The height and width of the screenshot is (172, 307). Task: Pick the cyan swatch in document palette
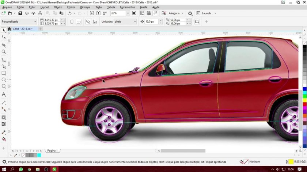39,155
